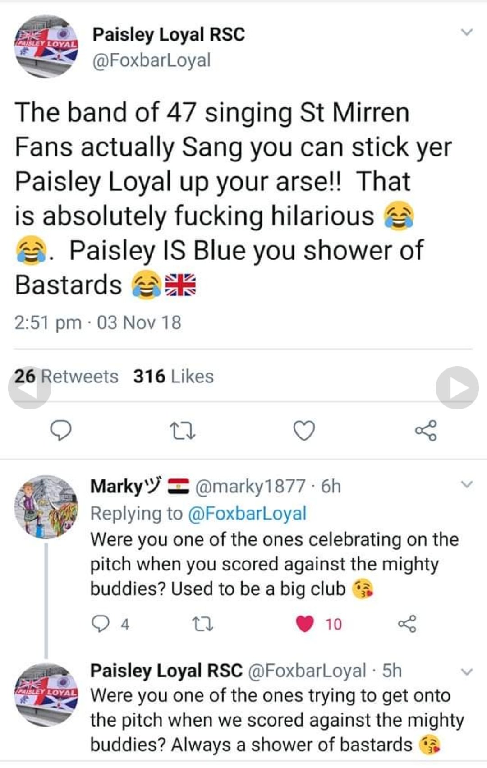Open @FoxbarLoyal mention in Marky's reply
Viewport: 487px width, 768px height.
coord(247,513)
